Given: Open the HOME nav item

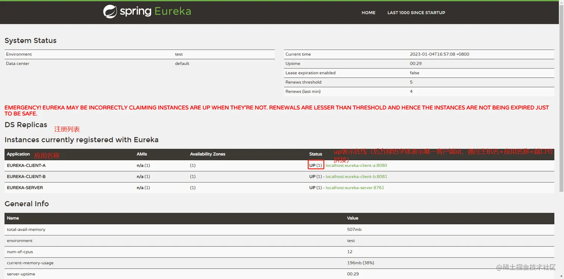Looking at the screenshot, I should (368, 13).
